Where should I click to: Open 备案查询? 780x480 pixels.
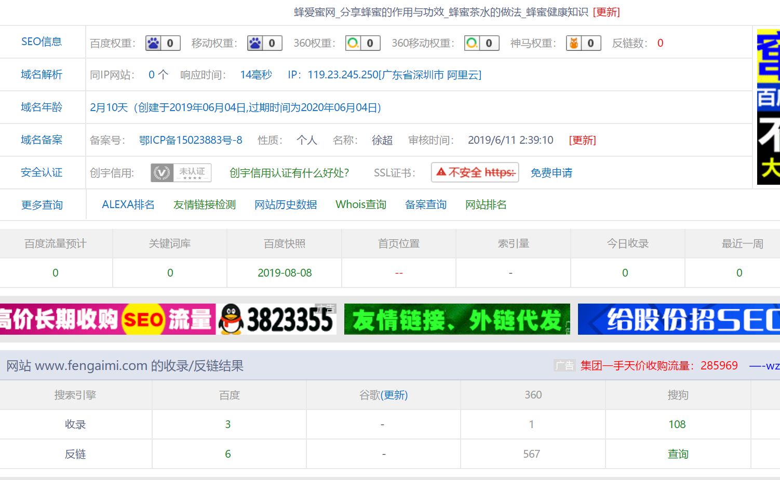click(426, 204)
